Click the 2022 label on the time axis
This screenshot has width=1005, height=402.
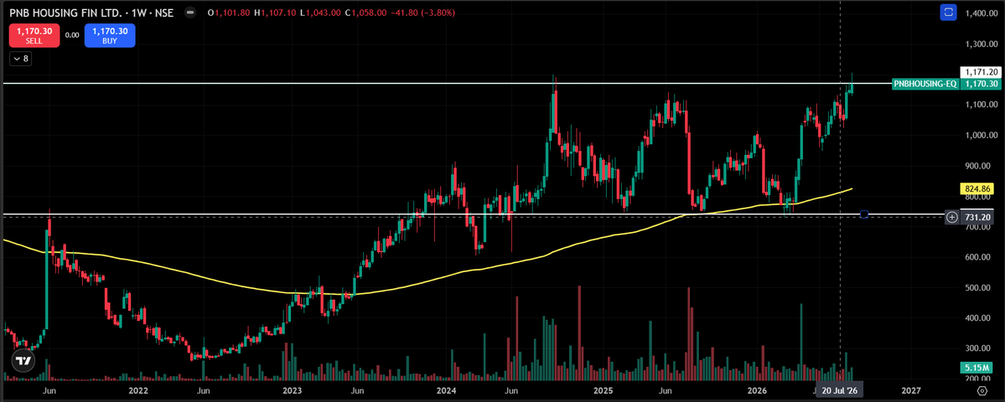tap(137, 389)
